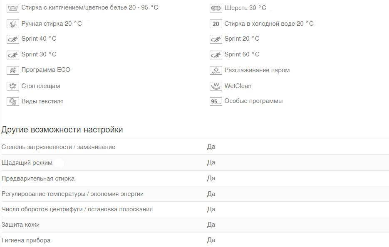Select the Sprint 40°C runner icon
This screenshot has width=389, height=247.
click(12, 39)
